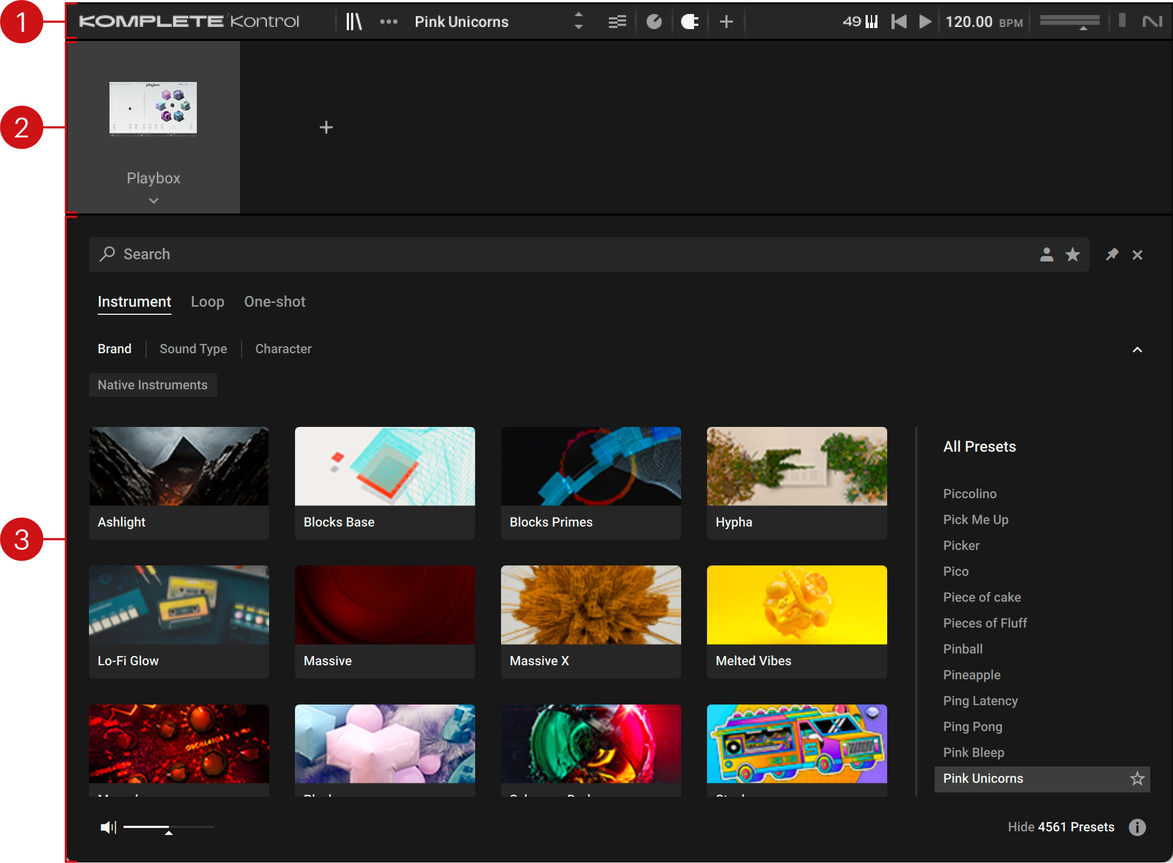Click the NI logo in header
Image resolution: width=1173 pixels, height=863 pixels.
(1152, 22)
